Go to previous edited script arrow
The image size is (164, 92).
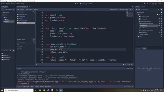coord(130,9)
